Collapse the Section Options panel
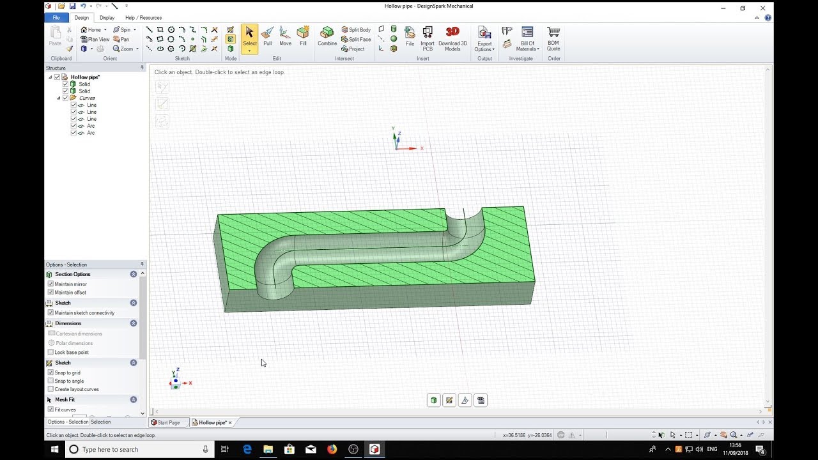 coord(134,274)
